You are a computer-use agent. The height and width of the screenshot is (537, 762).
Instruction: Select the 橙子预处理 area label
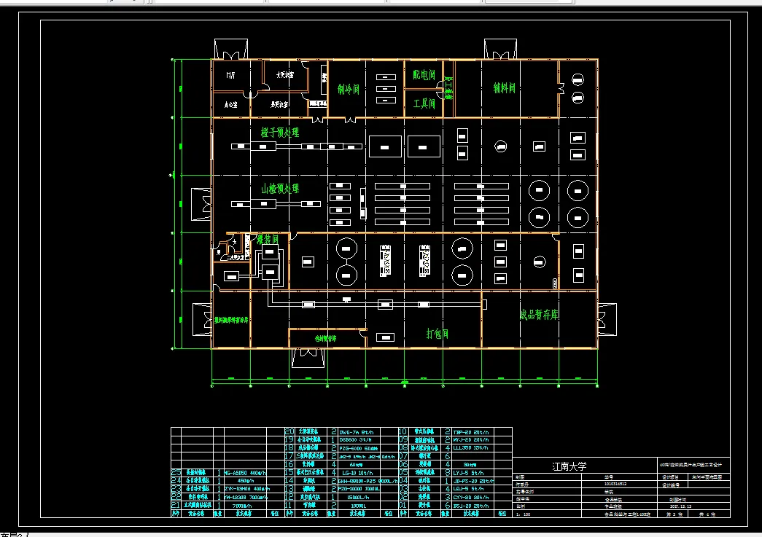point(280,133)
